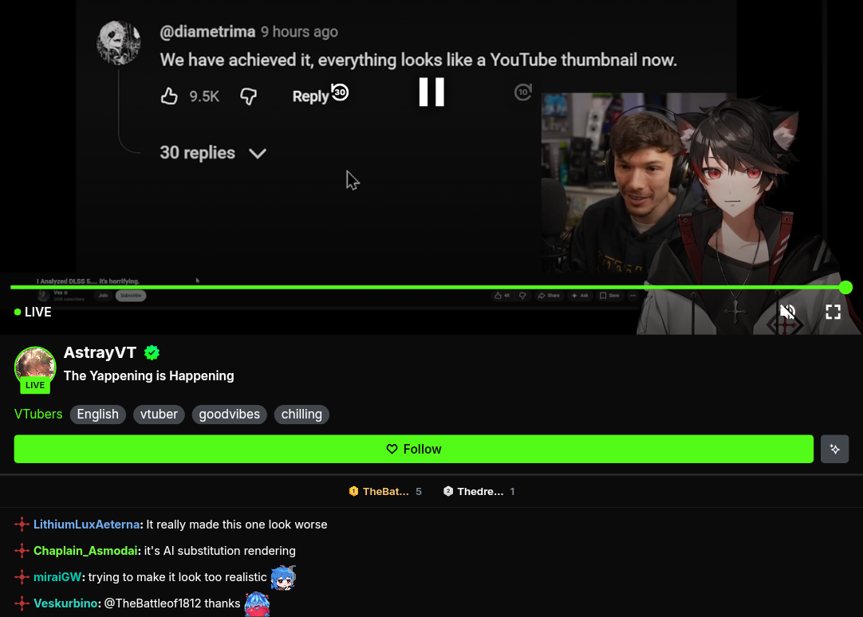Open second gifter Thedre... leaderboard entry

[x=479, y=492]
